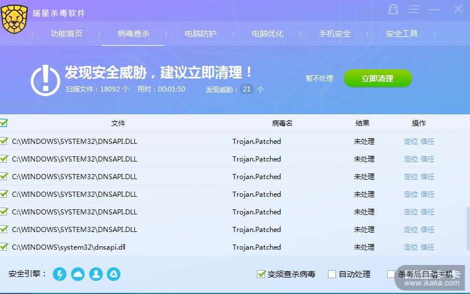The width and height of the screenshot is (470, 294).
Task: Minimize the antivirus window
Action: [434, 10]
